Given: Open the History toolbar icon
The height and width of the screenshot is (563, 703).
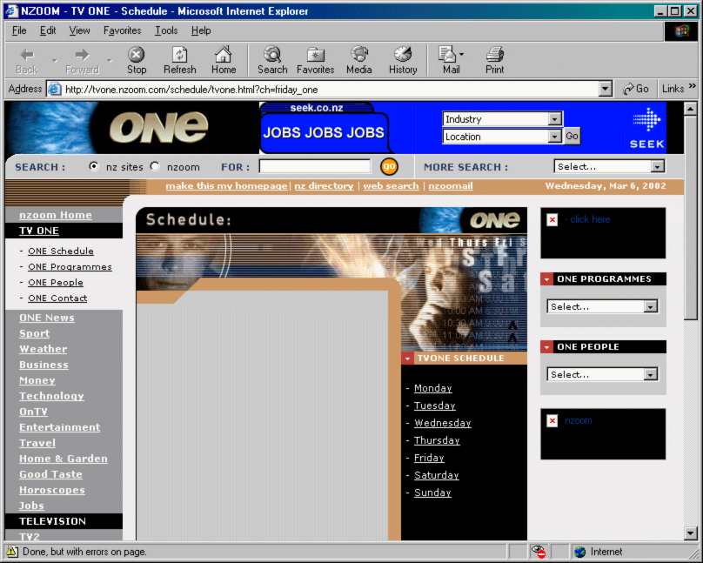Looking at the screenshot, I should 403,60.
